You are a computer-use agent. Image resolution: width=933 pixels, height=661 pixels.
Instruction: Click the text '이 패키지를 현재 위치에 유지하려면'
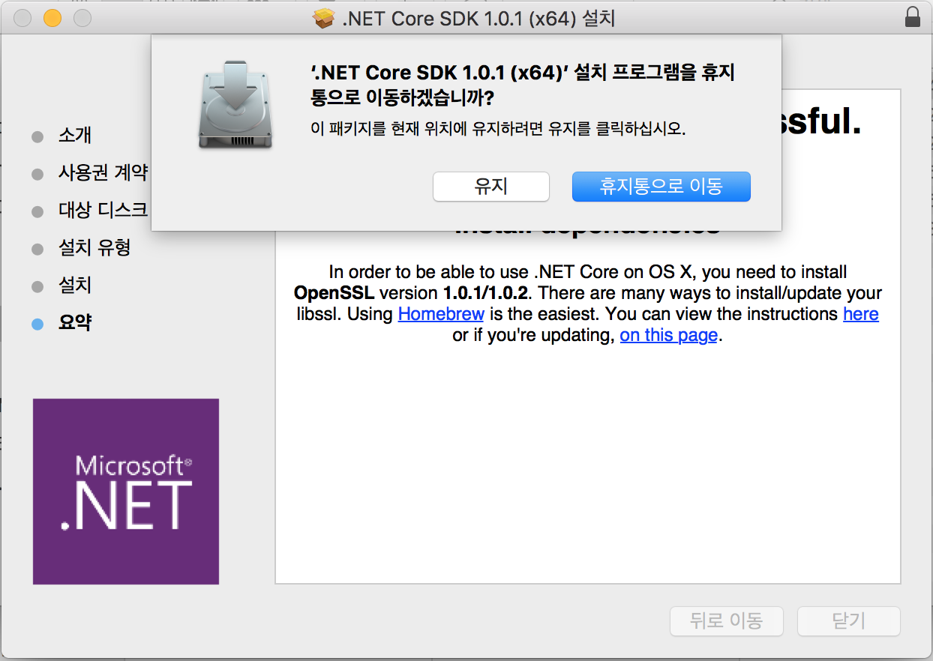click(x=427, y=129)
